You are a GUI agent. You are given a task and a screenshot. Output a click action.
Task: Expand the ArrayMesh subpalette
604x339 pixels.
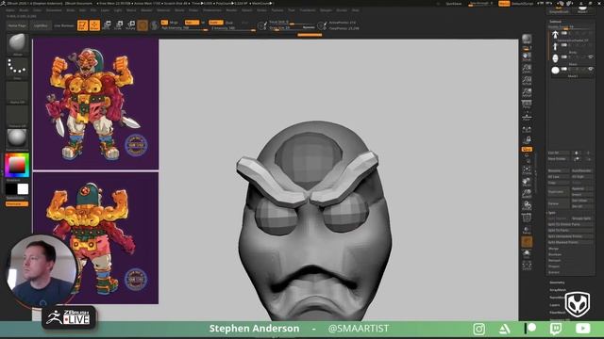pos(558,290)
